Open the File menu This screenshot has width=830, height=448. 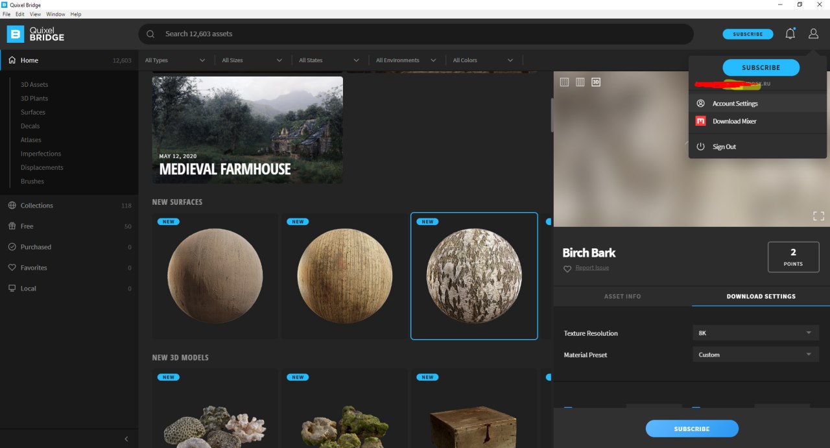click(6, 14)
